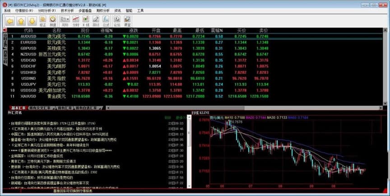Click the gold toolbar icon left of the clock icon
The height and width of the screenshot is (196, 390).
[43, 21]
